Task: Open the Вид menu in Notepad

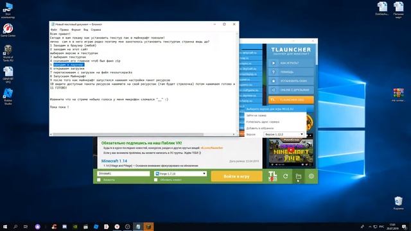Action: click(85, 30)
